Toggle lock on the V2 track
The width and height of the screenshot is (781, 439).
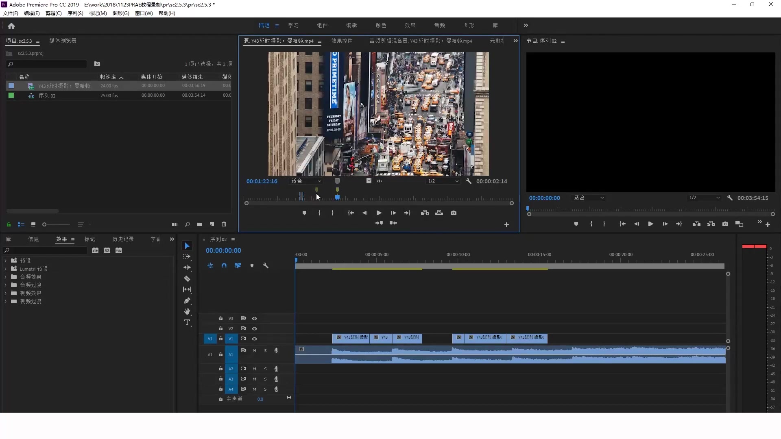pyautogui.click(x=221, y=328)
